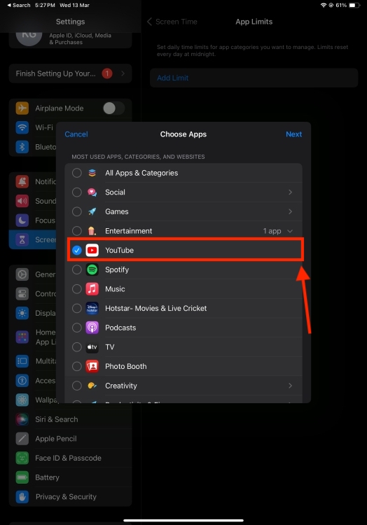Tap the Hotstar app icon

point(92,308)
